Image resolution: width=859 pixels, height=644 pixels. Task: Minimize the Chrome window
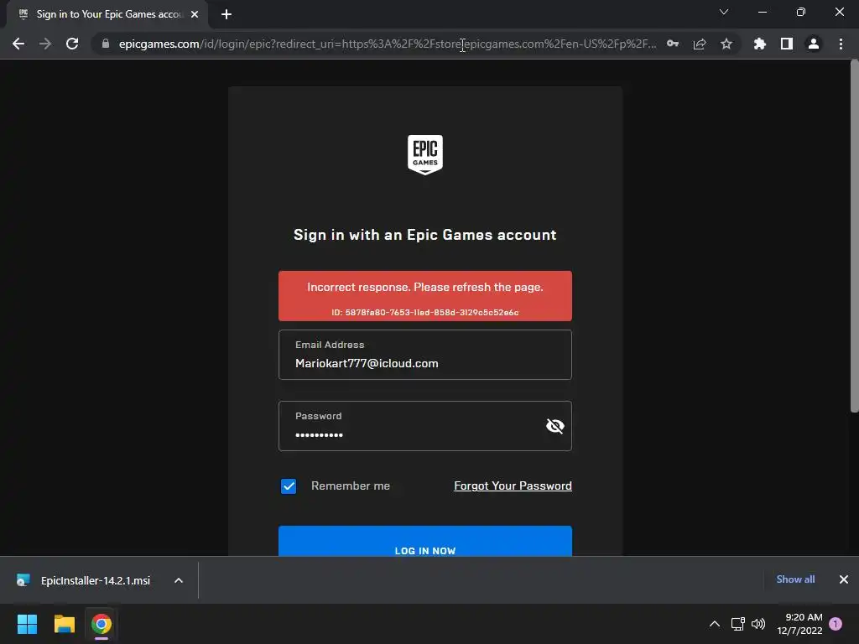pyautogui.click(x=763, y=12)
